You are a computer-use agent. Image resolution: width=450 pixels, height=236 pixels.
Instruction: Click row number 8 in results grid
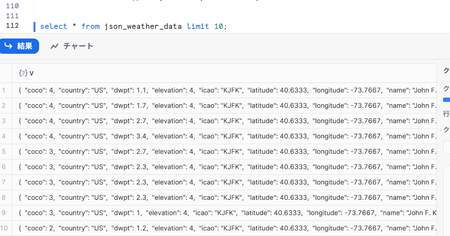(4, 197)
